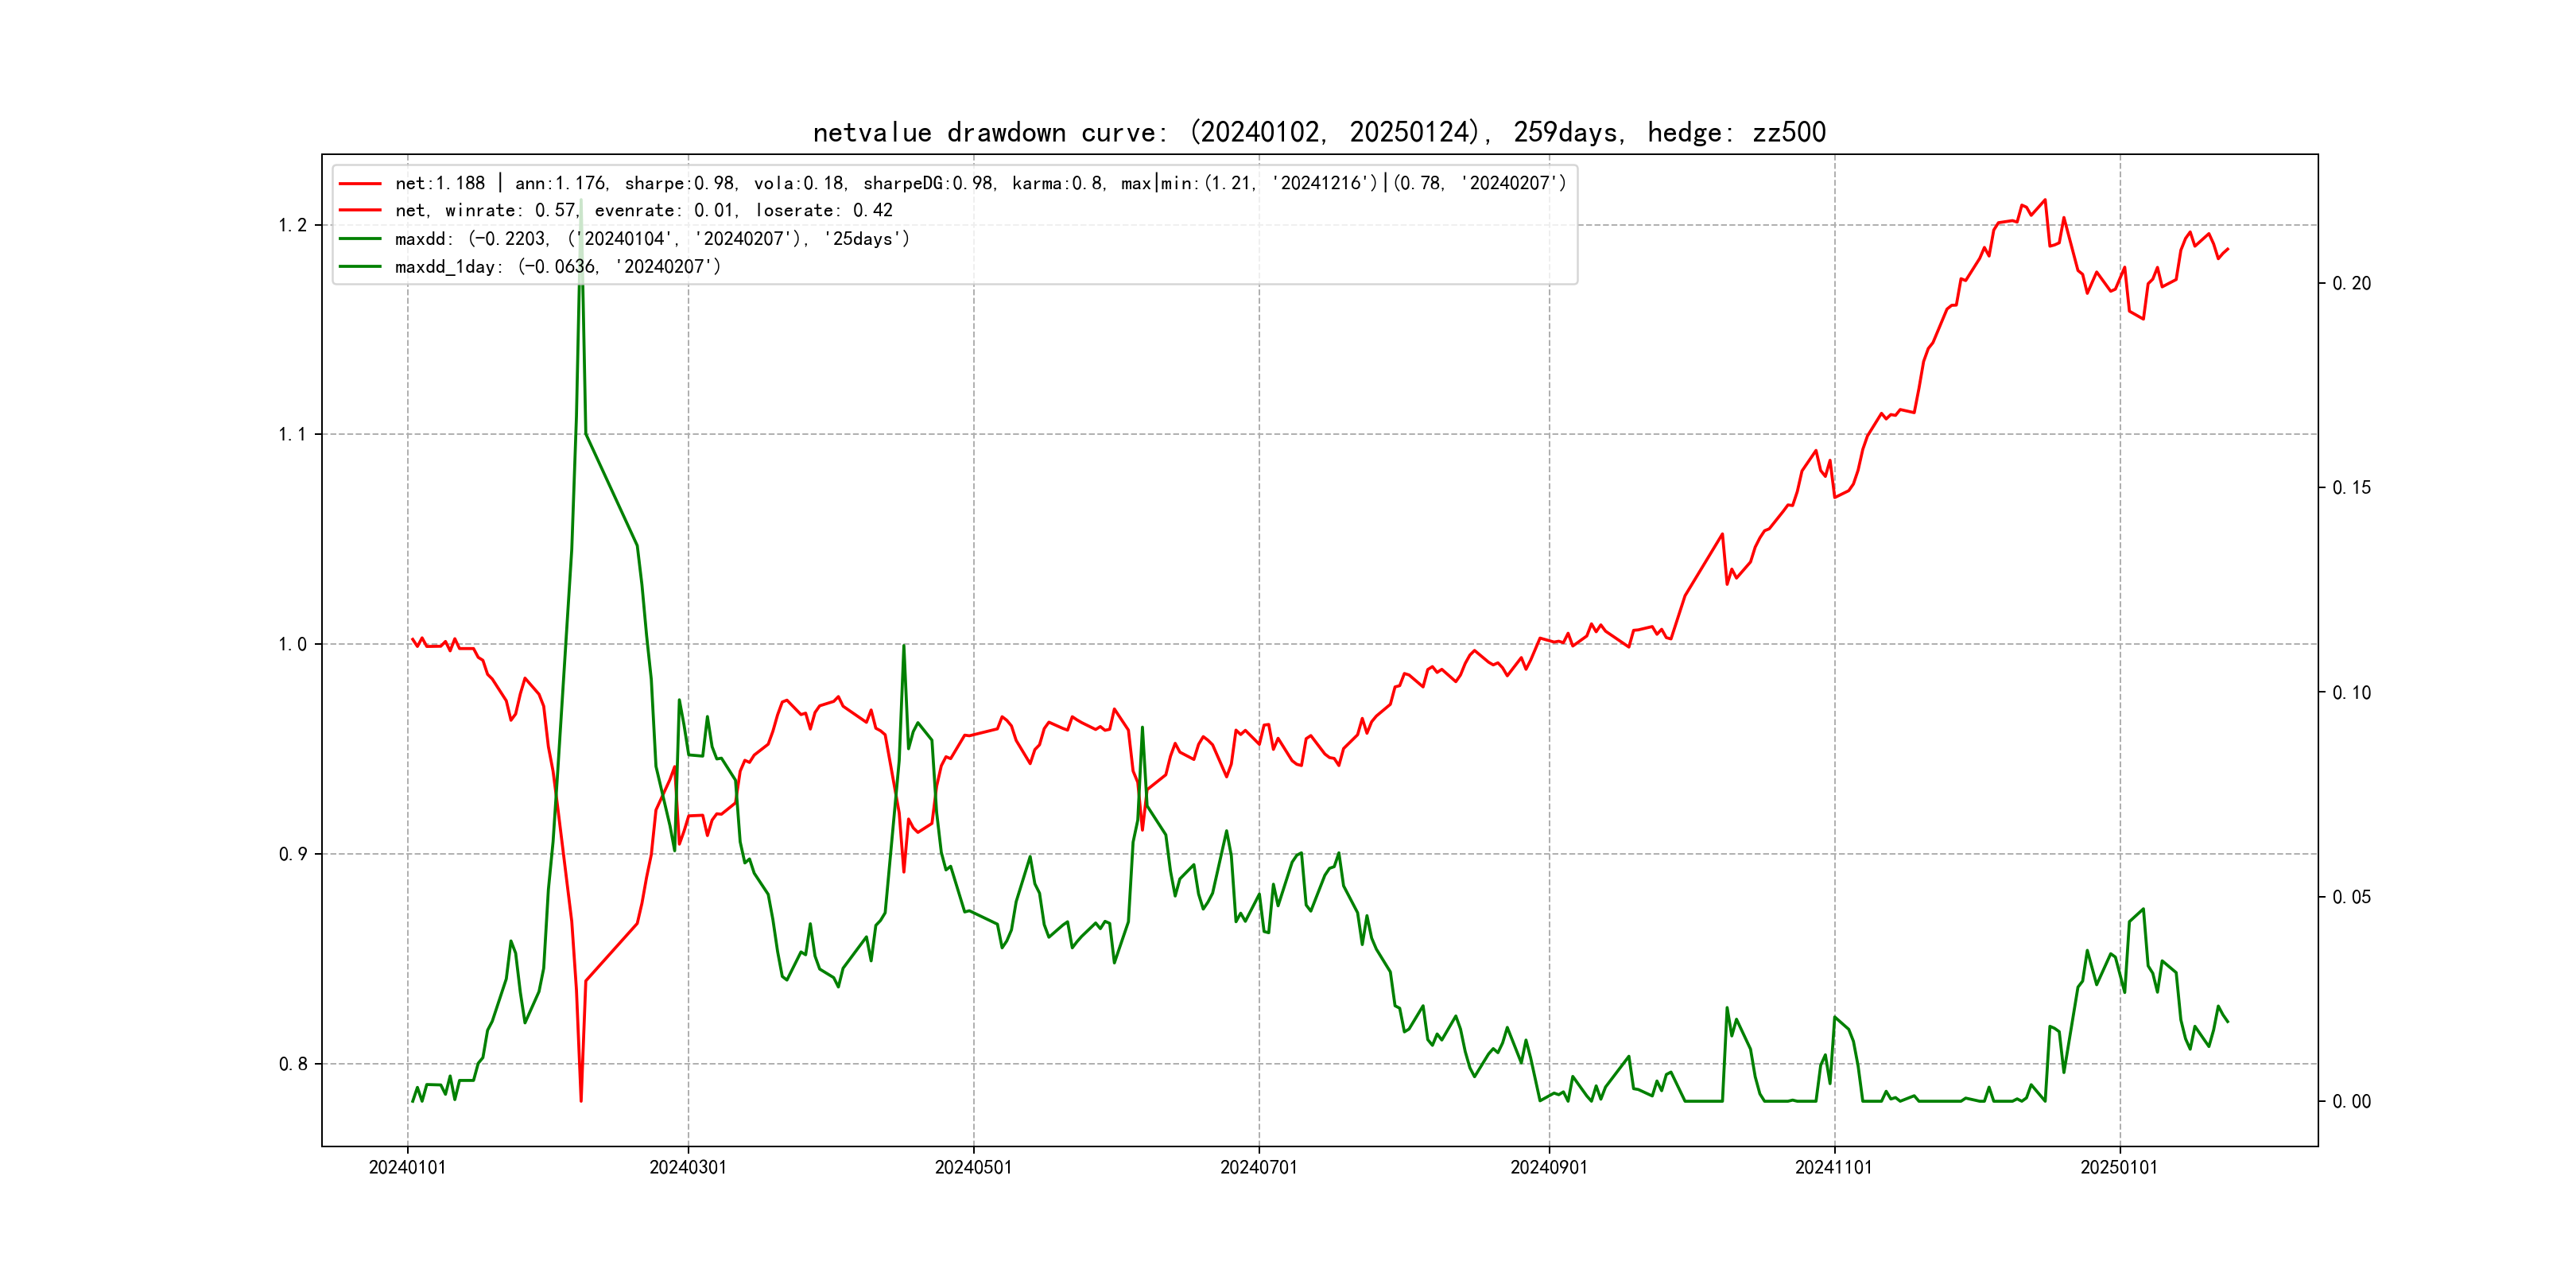
Task: Select the 20240301 x-axis date label
Action: (x=688, y=1167)
